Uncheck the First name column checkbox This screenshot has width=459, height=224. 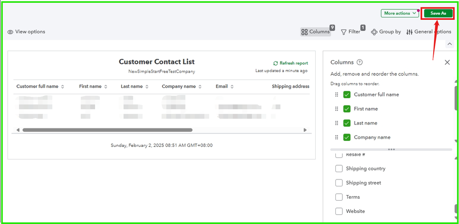point(347,109)
